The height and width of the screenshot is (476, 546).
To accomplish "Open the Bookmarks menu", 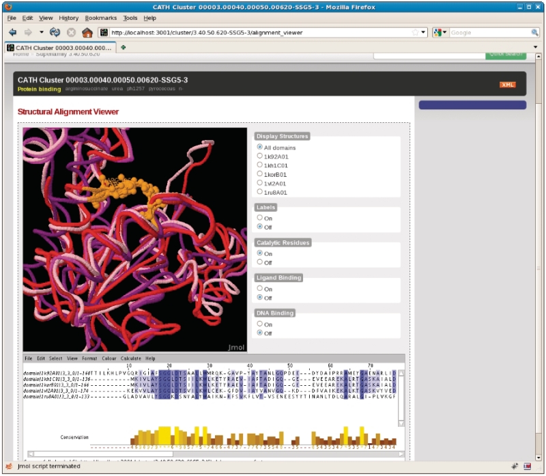I will click(100, 18).
